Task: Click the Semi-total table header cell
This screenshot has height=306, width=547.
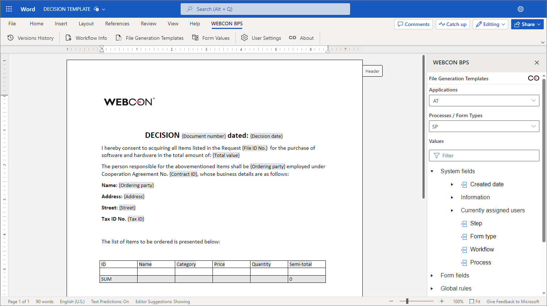Action: (307, 264)
